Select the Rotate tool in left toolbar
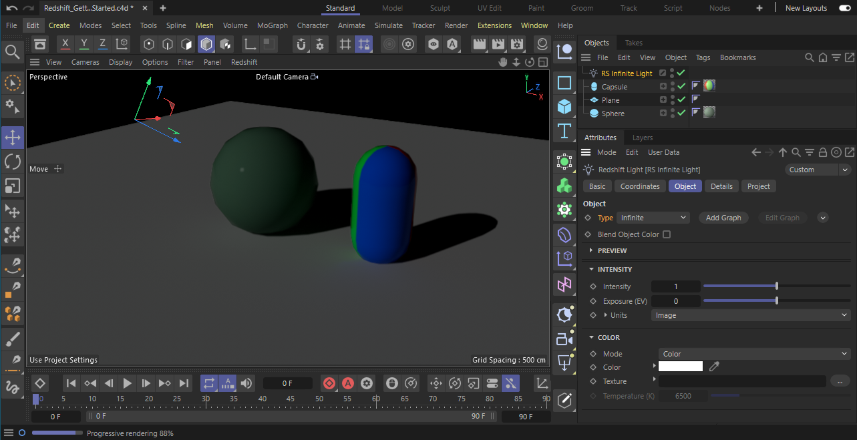This screenshot has width=857, height=440. pos(13,162)
